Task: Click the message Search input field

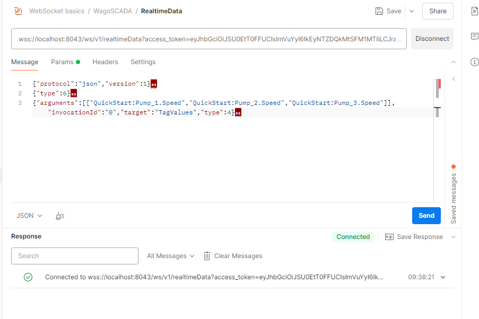Action: click(74, 256)
